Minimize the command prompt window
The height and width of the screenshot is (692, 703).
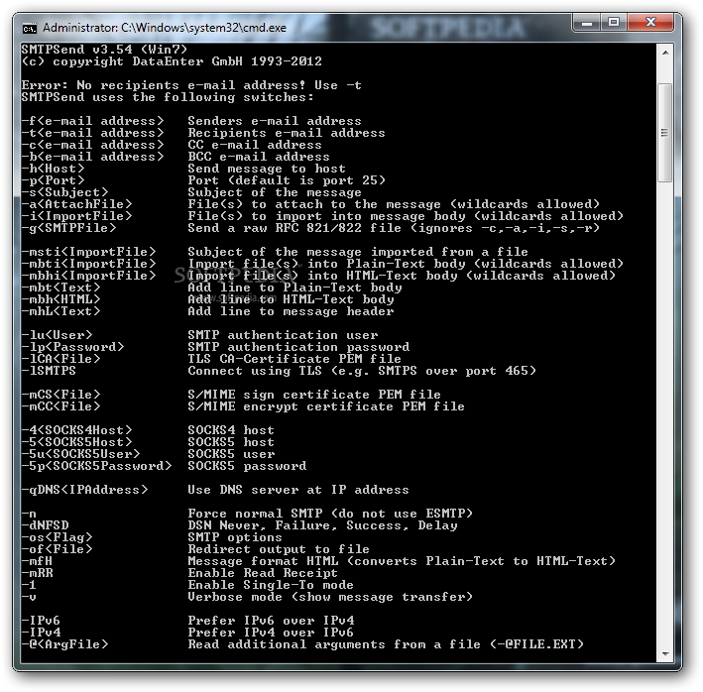pyautogui.click(x=587, y=23)
